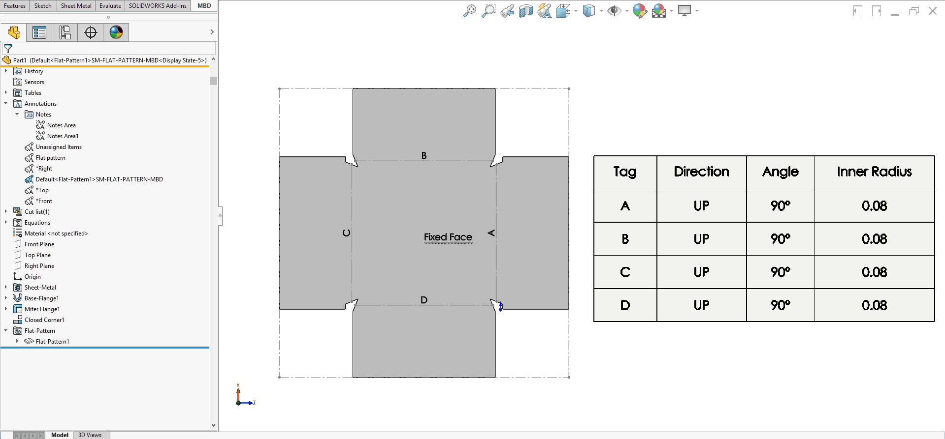Screen dimensions: 945x439
Task: Switch to the Evaluate tab
Action: point(110,6)
